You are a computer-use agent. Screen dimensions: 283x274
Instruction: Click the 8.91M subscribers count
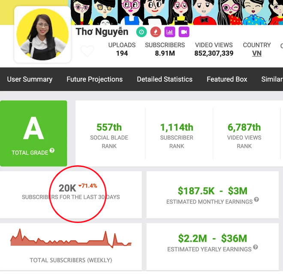click(x=165, y=54)
